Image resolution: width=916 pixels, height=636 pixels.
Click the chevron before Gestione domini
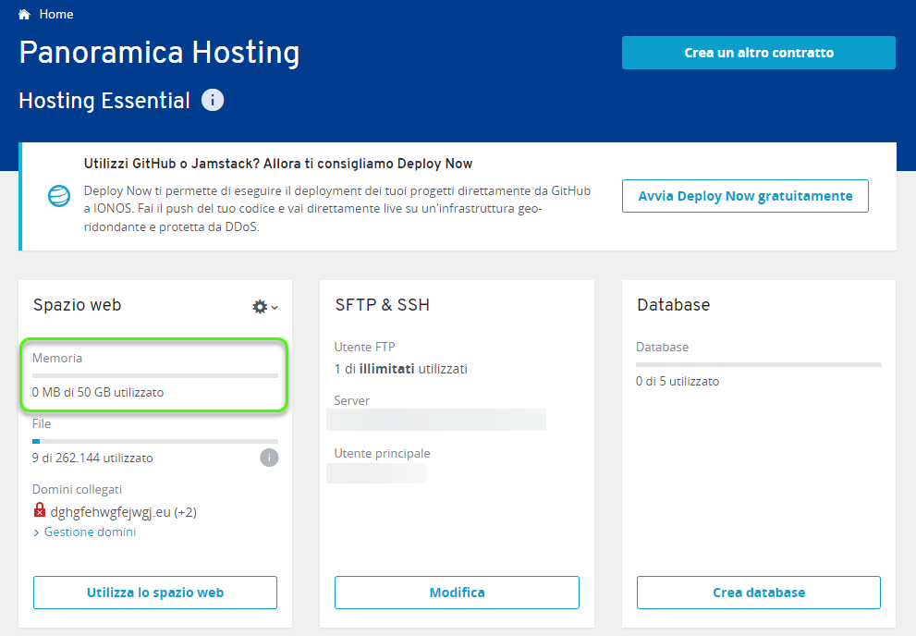click(36, 532)
